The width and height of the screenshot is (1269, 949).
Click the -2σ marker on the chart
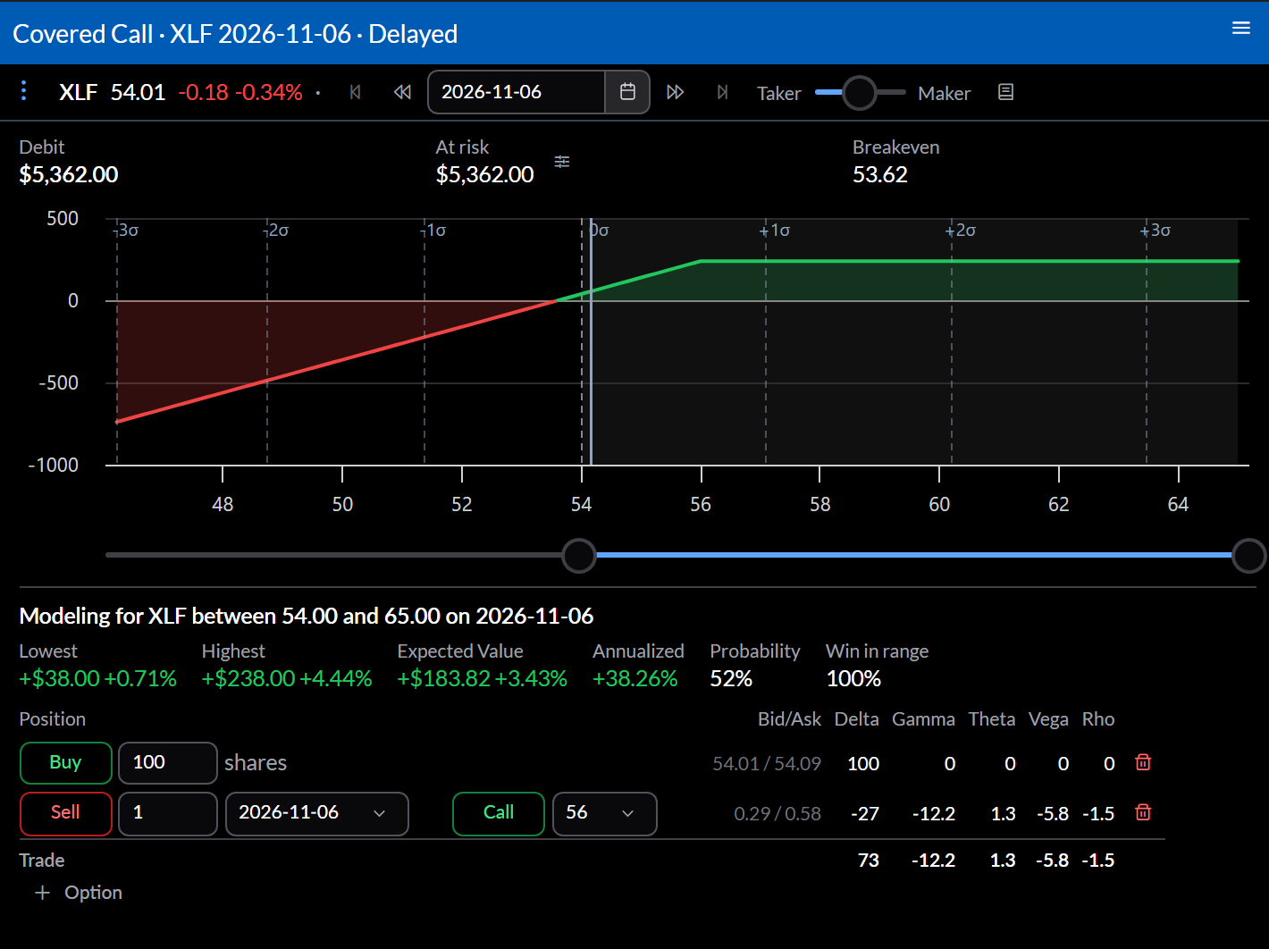276,230
